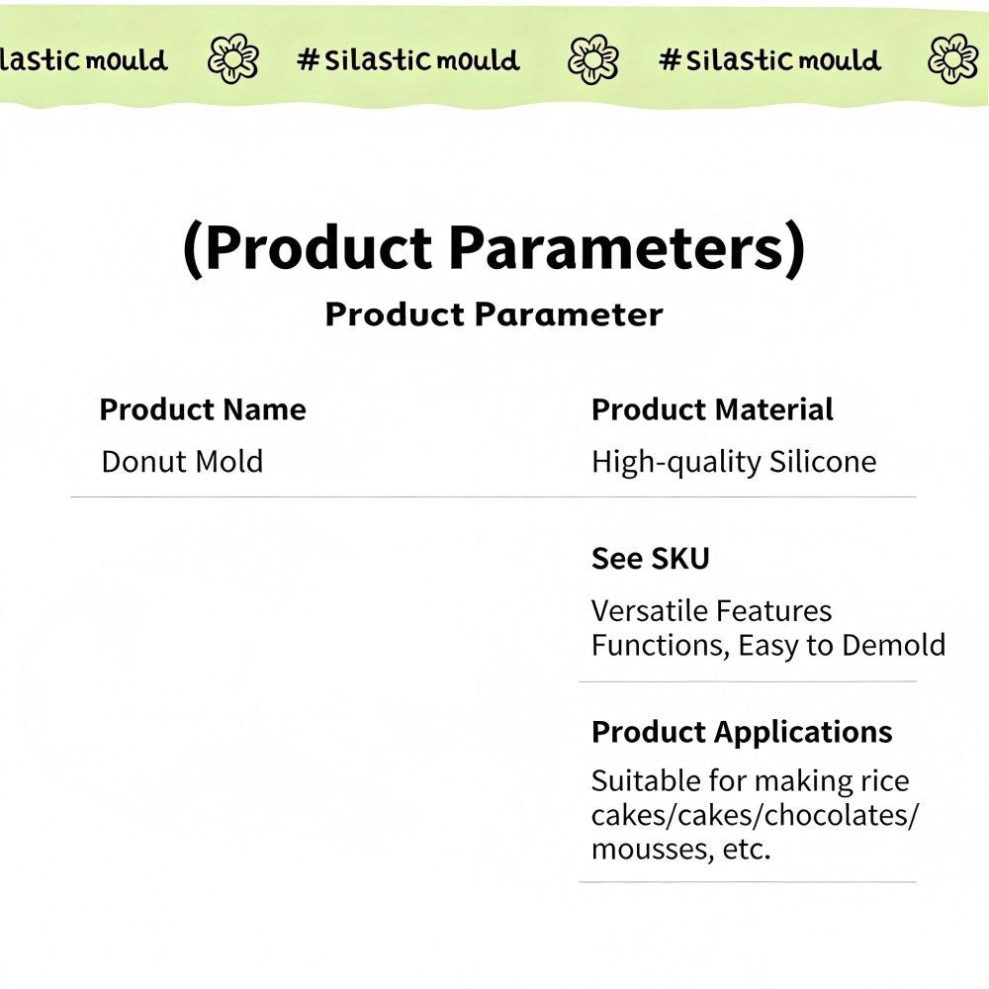Click the flower icon at the banner's right edge

point(952,59)
